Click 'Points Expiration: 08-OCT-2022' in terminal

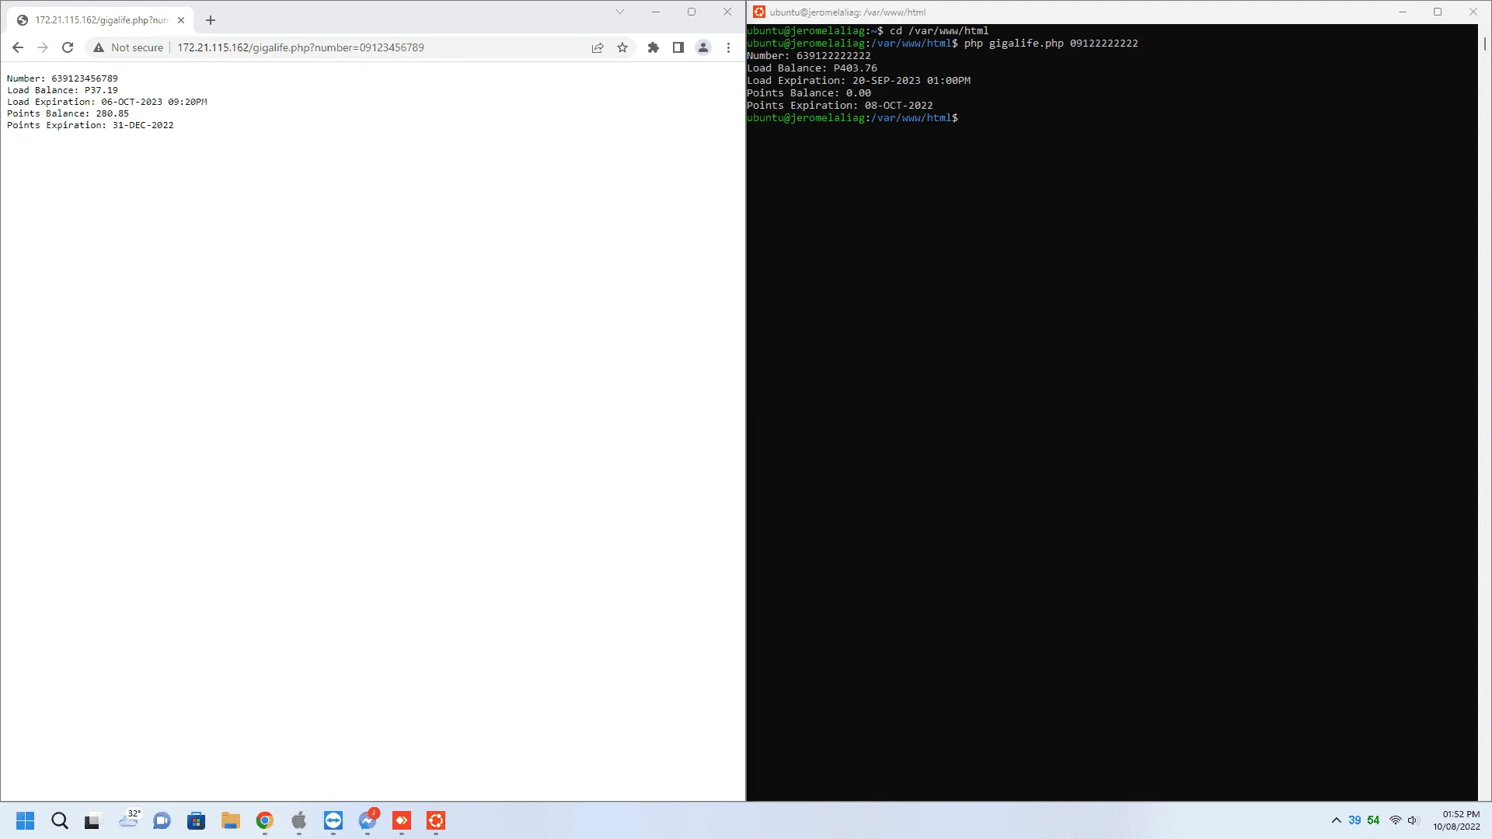pos(839,106)
